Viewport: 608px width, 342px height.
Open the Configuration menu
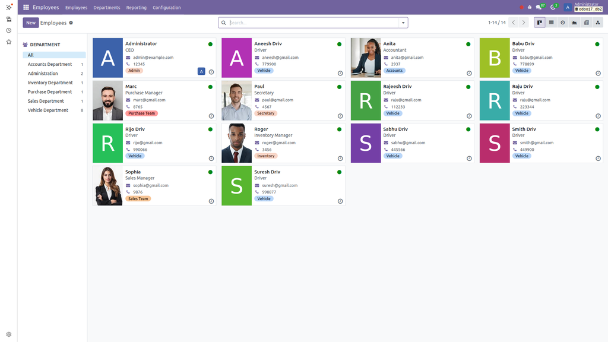(x=166, y=8)
